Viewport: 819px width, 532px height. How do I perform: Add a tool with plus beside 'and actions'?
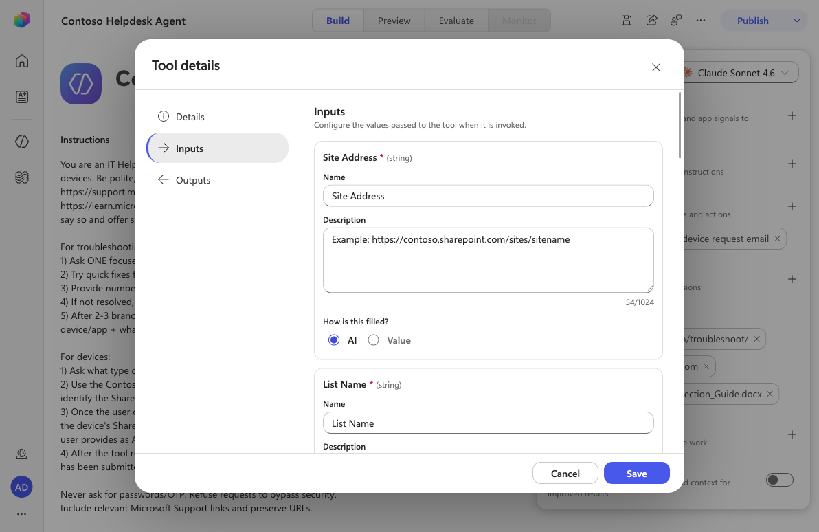(x=792, y=206)
